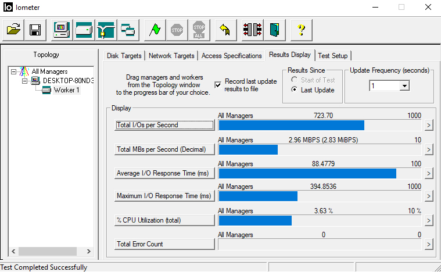The height and width of the screenshot is (272, 441).
Task: Open arrow for Total MBs per Second bar
Action: click(429, 149)
